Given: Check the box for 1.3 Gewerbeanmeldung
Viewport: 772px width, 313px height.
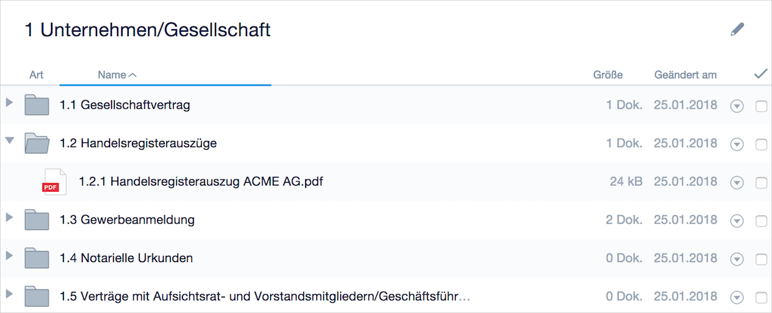Looking at the screenshot, I should click(x=761, y=221).
